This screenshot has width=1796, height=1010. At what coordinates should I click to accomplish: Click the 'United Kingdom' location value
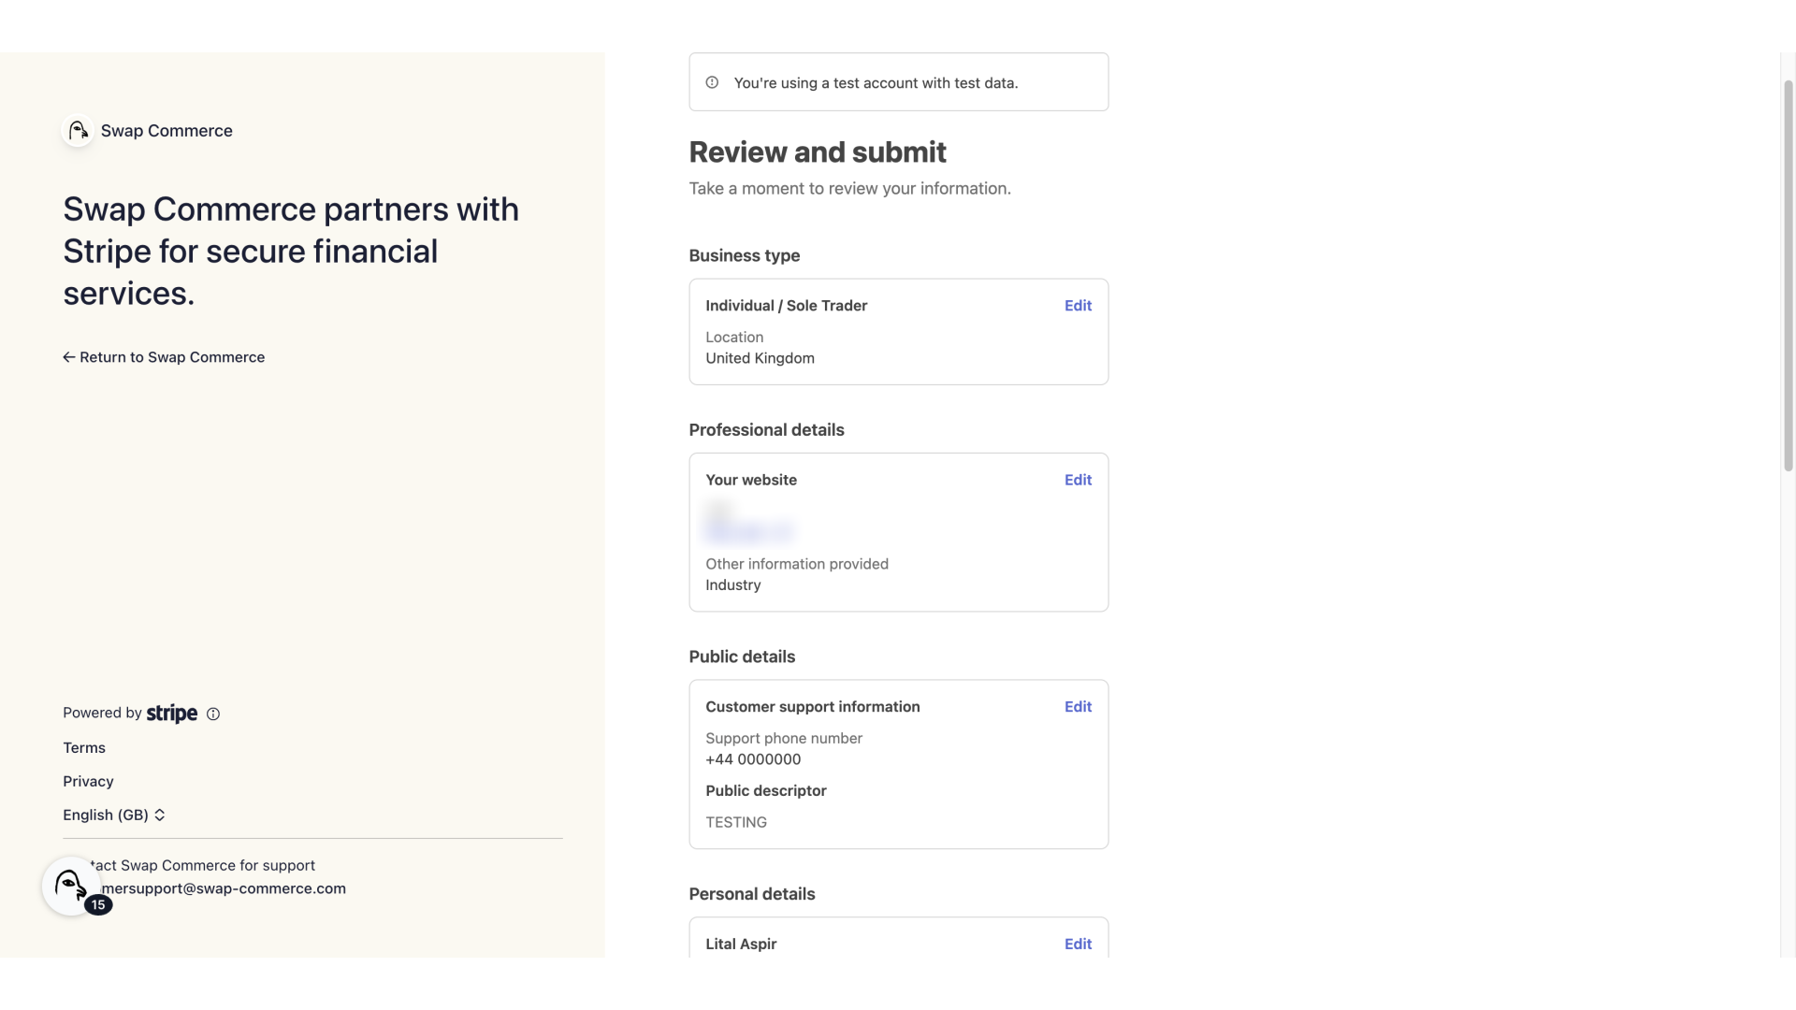[x=760, y=358]
